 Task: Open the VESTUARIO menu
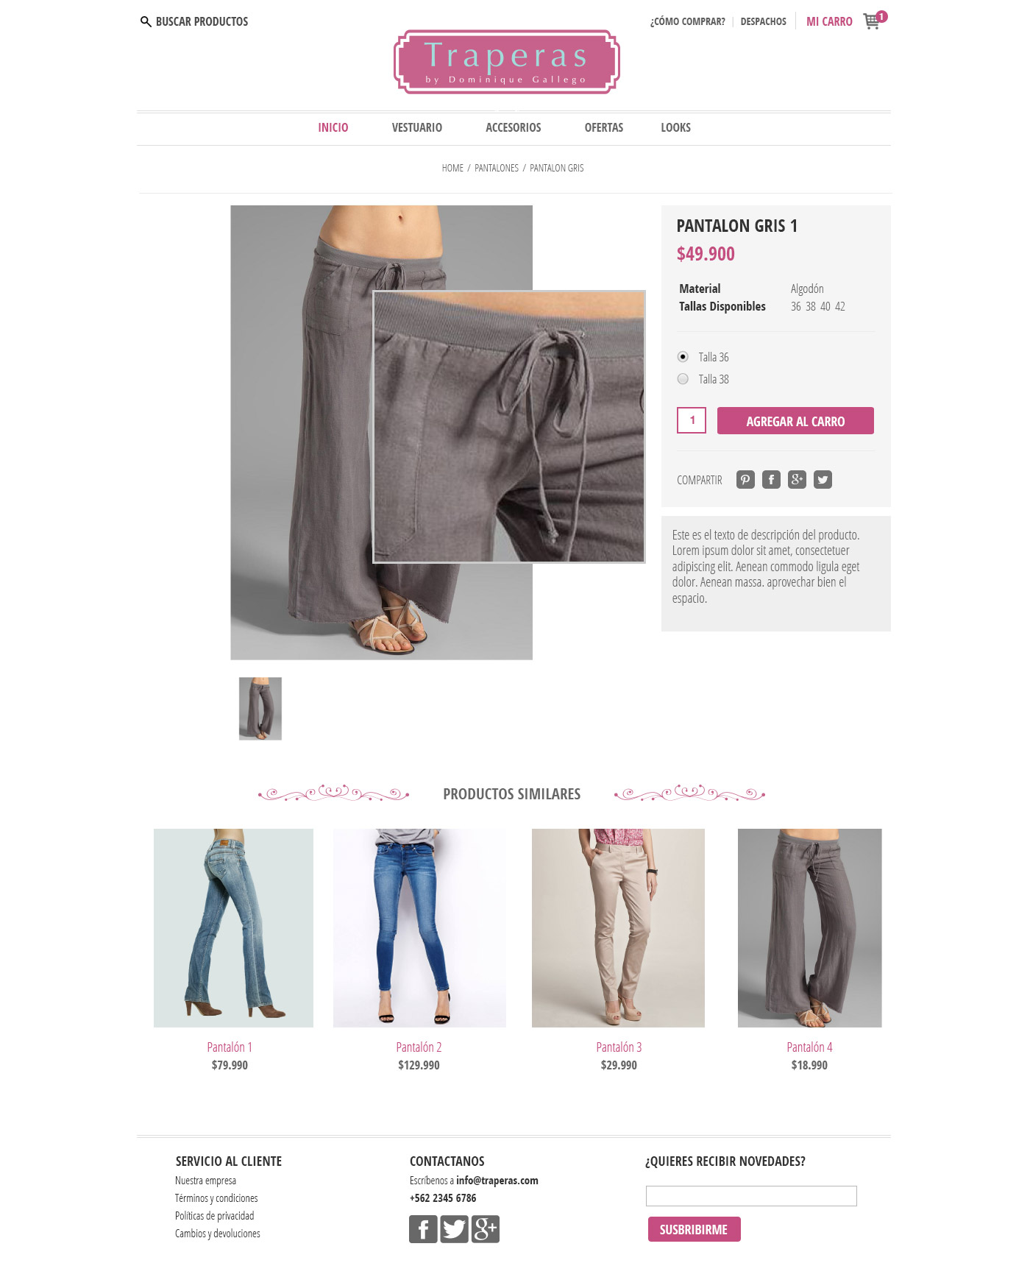pos(417,128)
